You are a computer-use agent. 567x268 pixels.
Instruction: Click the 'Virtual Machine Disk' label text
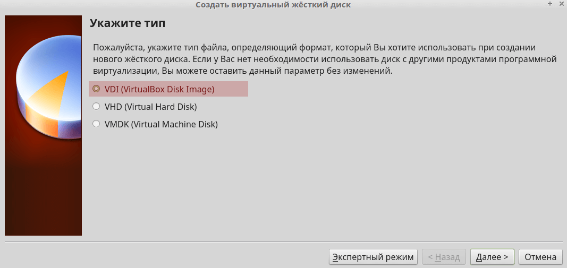tap(174, 124)
